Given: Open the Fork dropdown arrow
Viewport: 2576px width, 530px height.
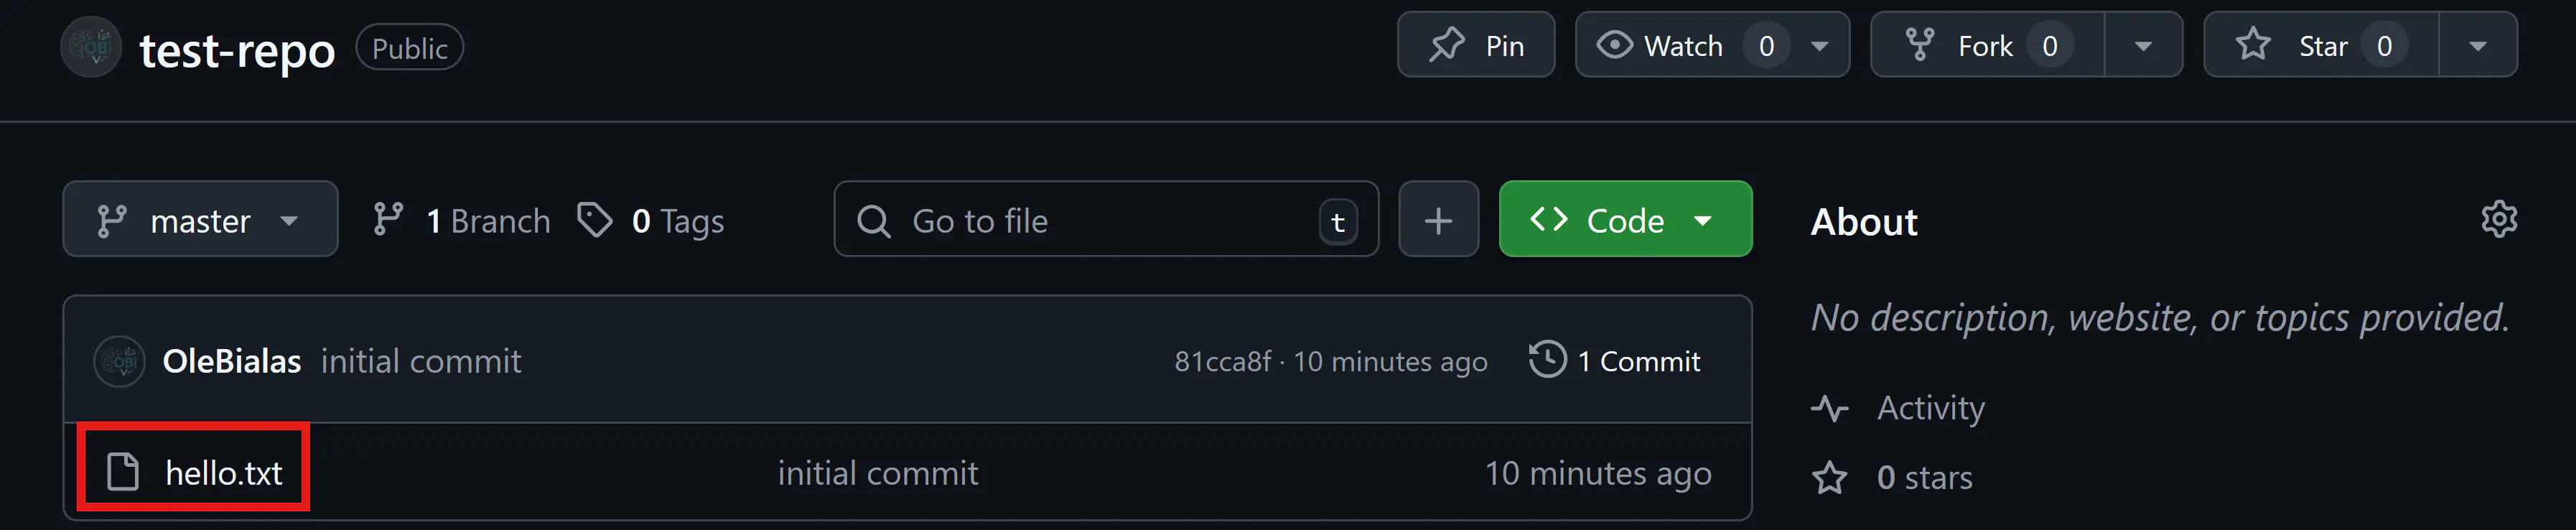Looking at the screenshot, I should (x=2143, y=46).
